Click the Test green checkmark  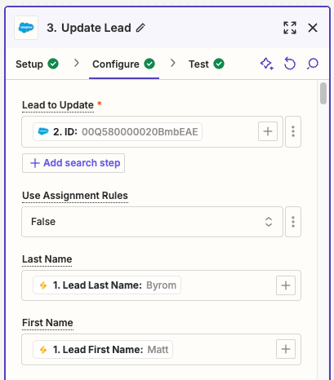(x=219, y=64)
